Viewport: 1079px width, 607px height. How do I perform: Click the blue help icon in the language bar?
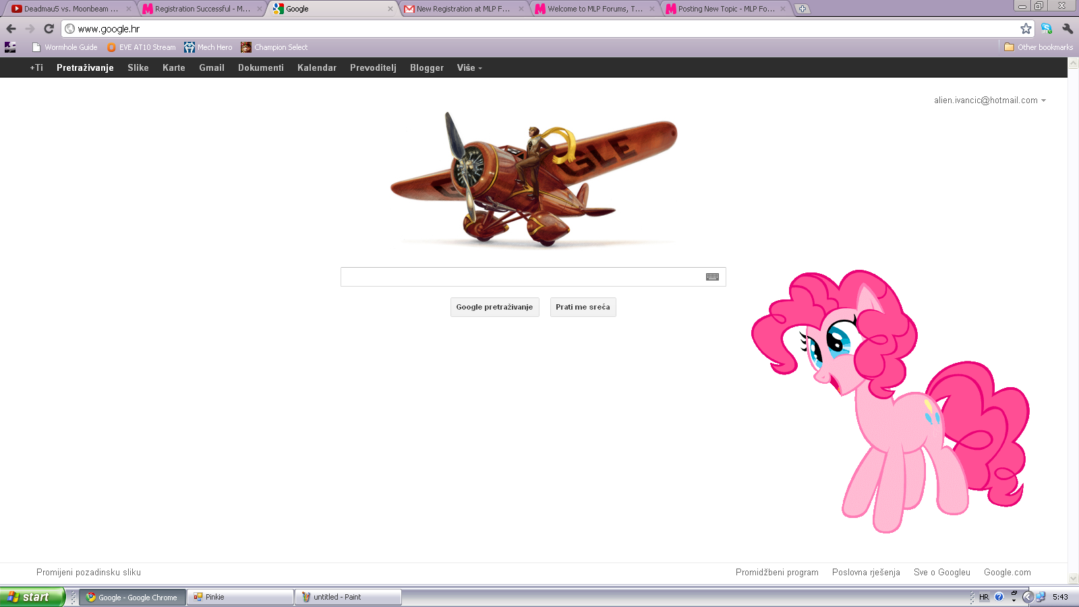[x=999, y=597]
